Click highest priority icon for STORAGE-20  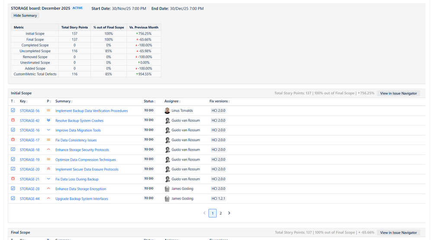pos(48,169)
